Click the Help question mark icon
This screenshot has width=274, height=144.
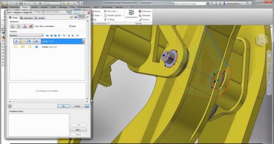pyautogui.click(x=247, y=4)
